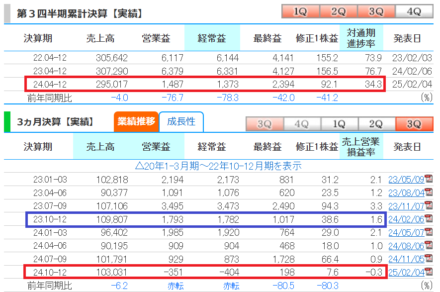Click 第３四半期累計決算【実績】 heading

click(x=80, y=13)
